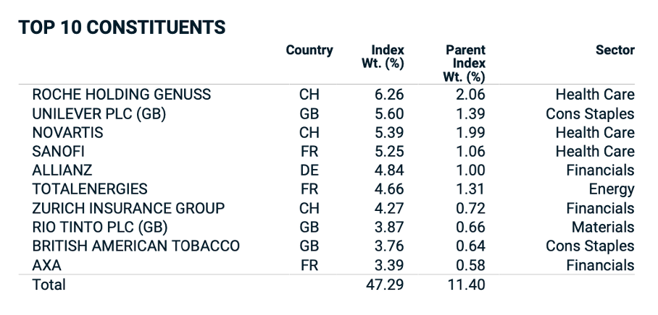Select the Parent Index Wt. (%) header
Viewport: 658px width, 315px height.
464,64
